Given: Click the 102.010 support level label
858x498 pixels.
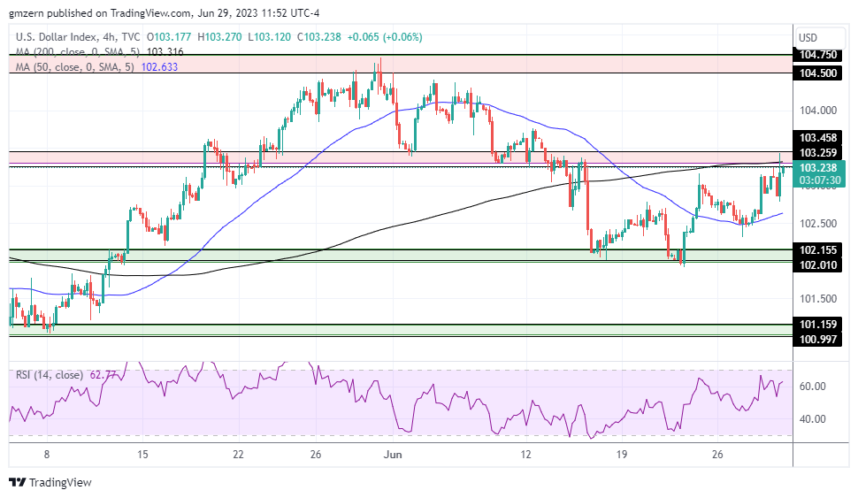Looking at the screenshot, I should (x=817, y=264).
